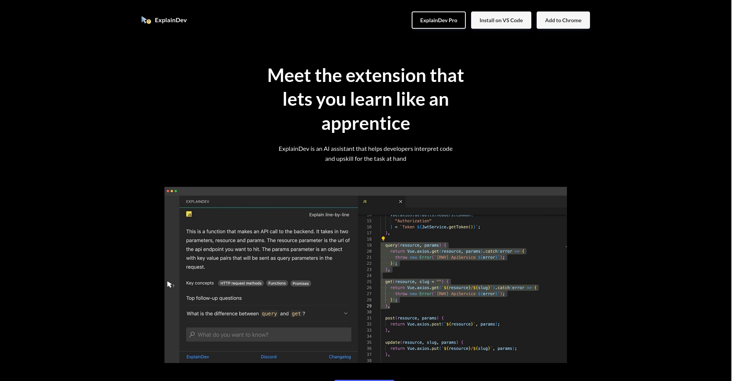Click the ExplainDev brand name in header

[171, 20]
